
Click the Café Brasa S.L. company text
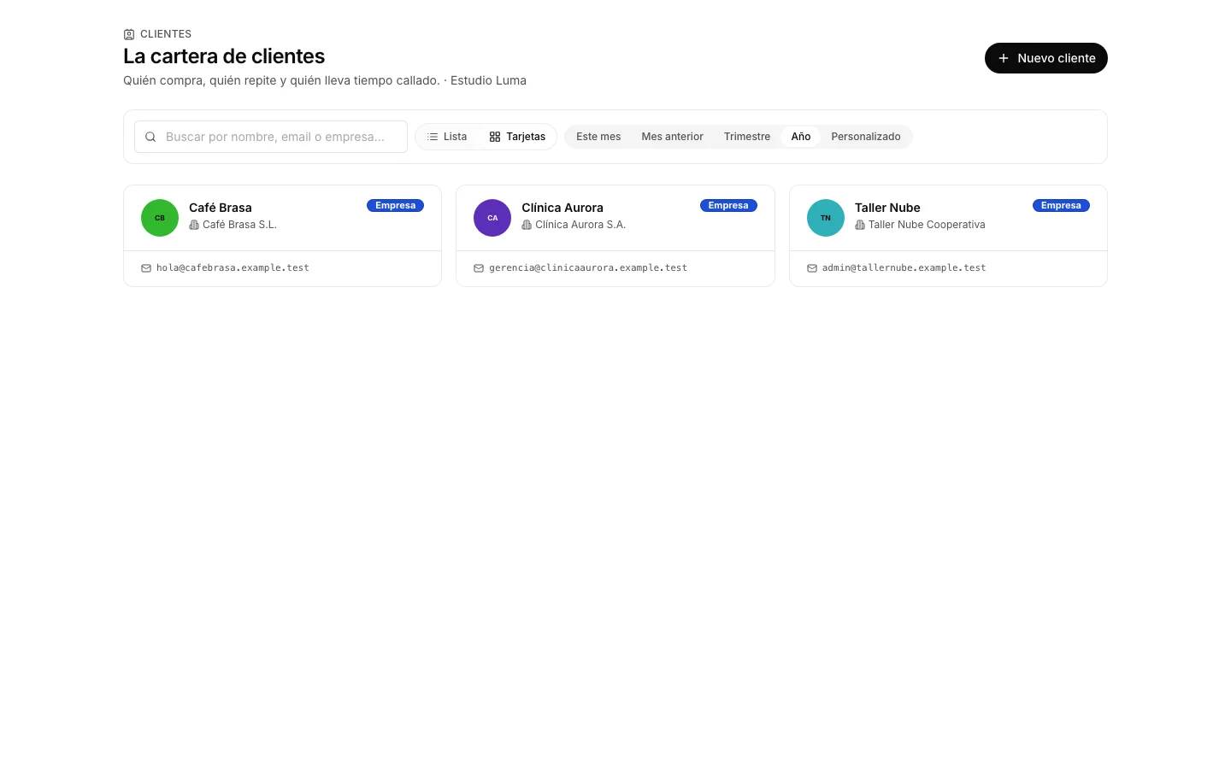coord(239,225)
